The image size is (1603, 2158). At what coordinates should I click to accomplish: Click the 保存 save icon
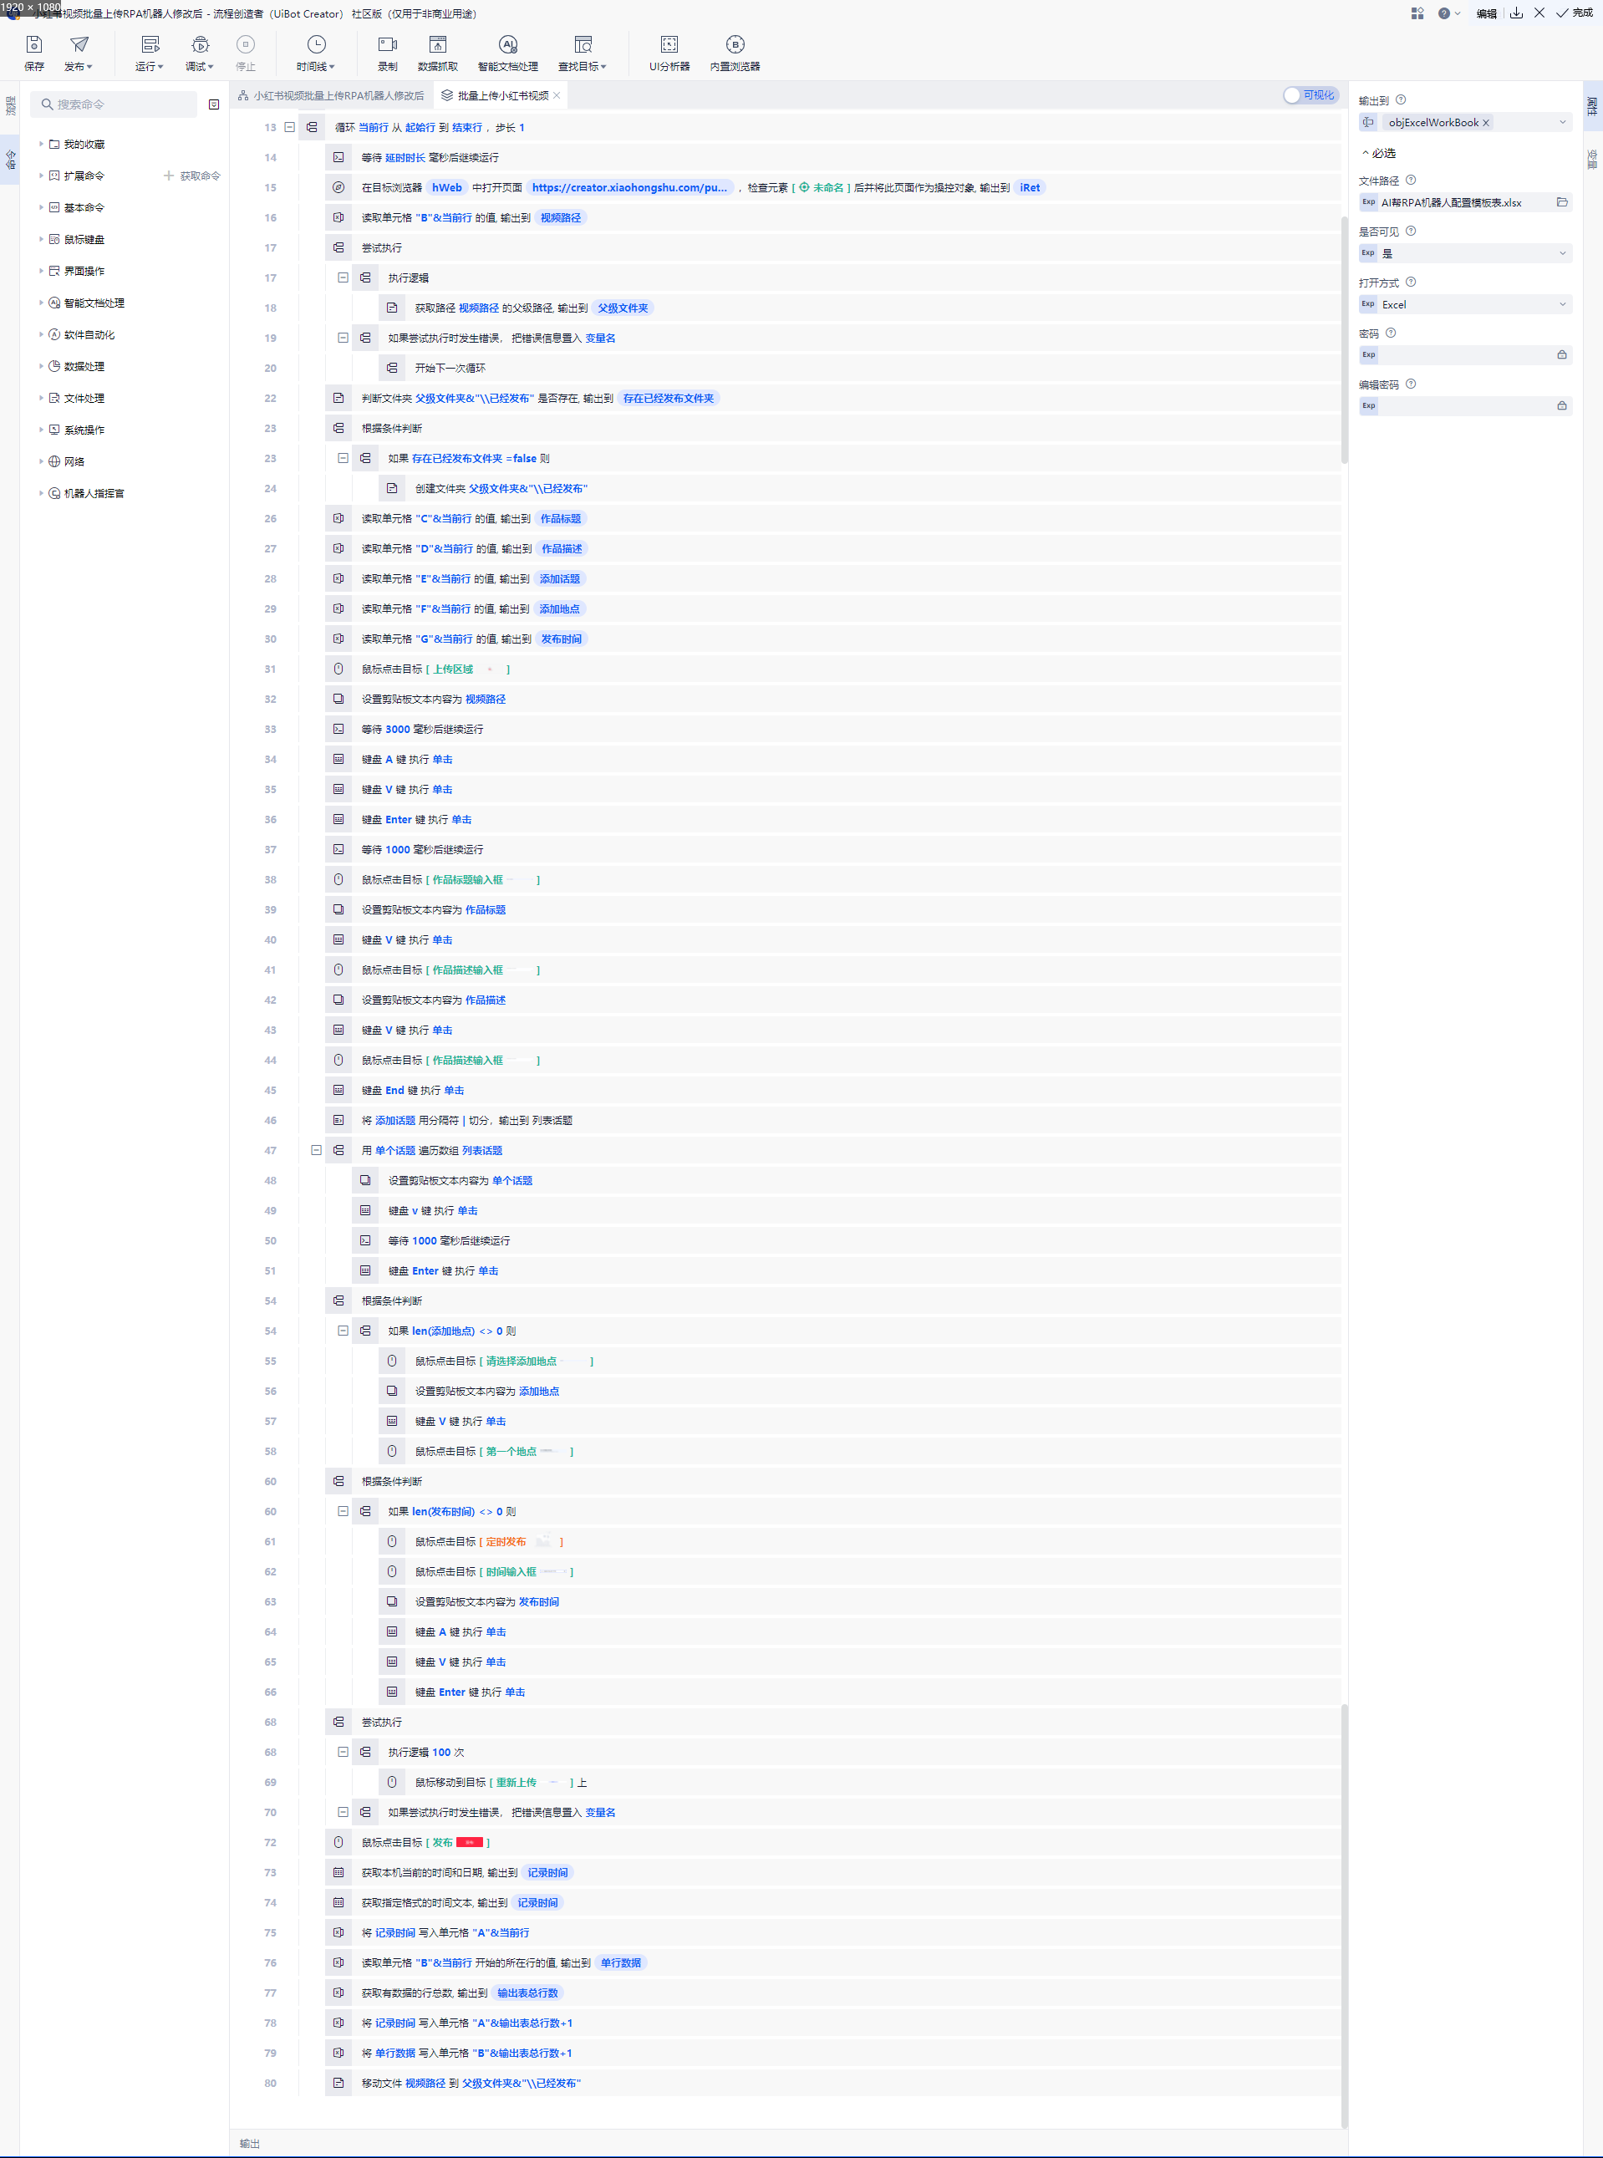point(34,44)
